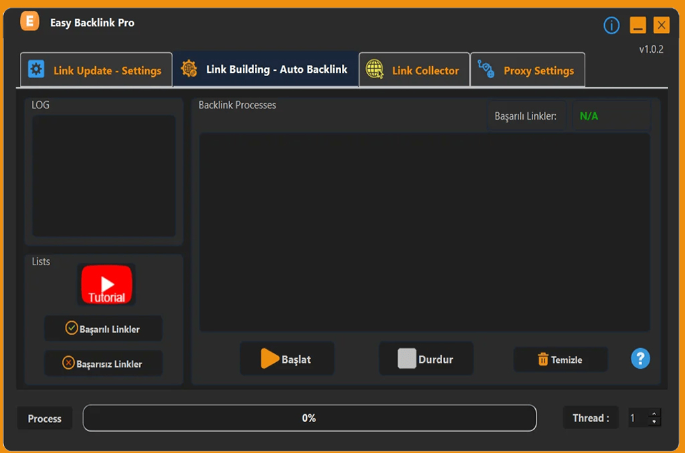Click the orange play icon beside Başlat
This screenshot has height=453, width=685.
[269, 359]
